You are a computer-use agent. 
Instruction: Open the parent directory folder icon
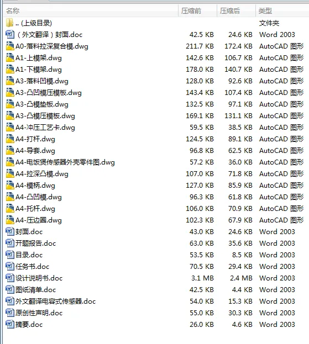(x=9, y=23)
